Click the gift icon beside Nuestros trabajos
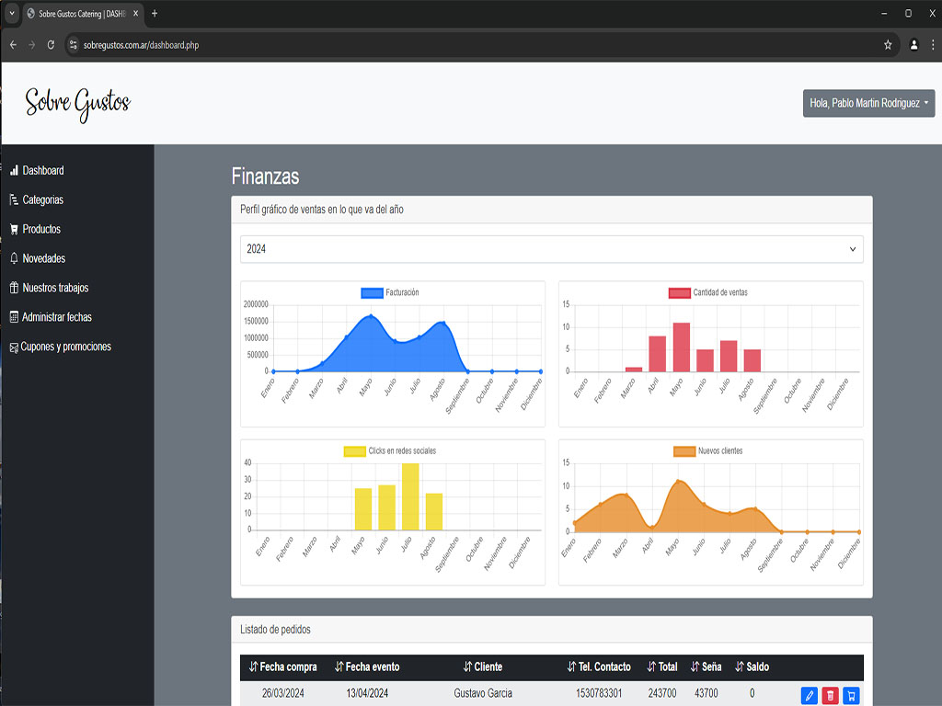 coord(14,288)
